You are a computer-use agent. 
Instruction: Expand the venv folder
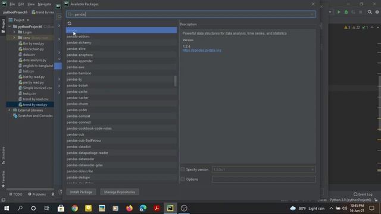pyautogui.click(x=14, y=37)
